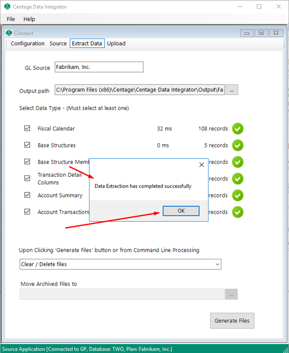Click the Connect window icon
This screenshot has height=353, width=289.
click(9, 33)
